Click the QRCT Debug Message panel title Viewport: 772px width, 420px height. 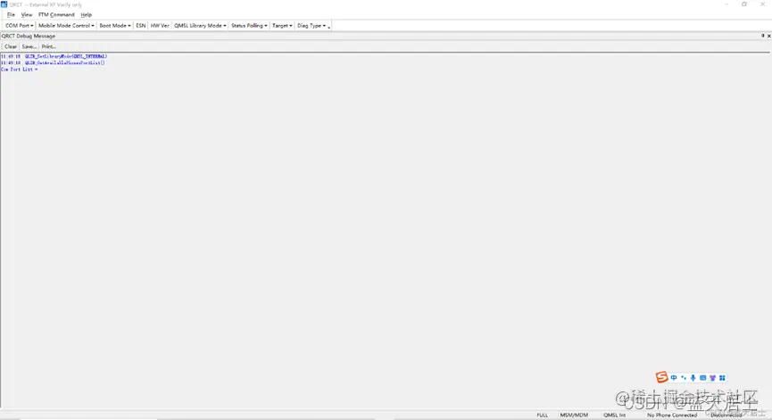pos(29,36)
